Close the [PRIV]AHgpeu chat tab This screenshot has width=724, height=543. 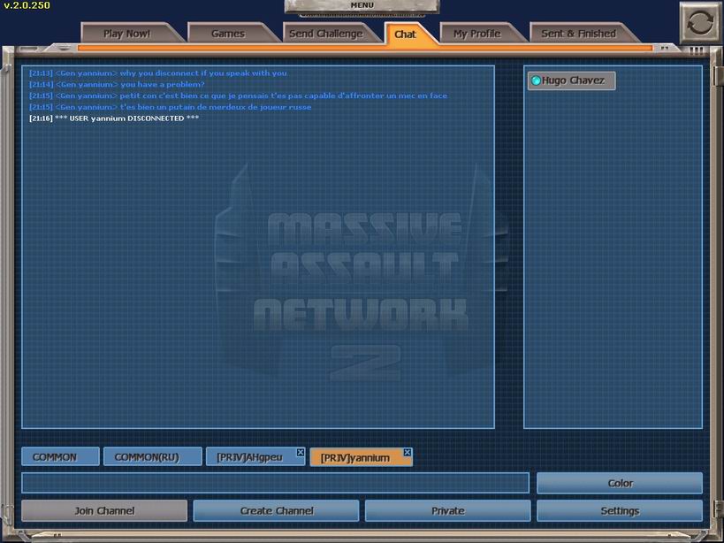(x=301, y=452)
